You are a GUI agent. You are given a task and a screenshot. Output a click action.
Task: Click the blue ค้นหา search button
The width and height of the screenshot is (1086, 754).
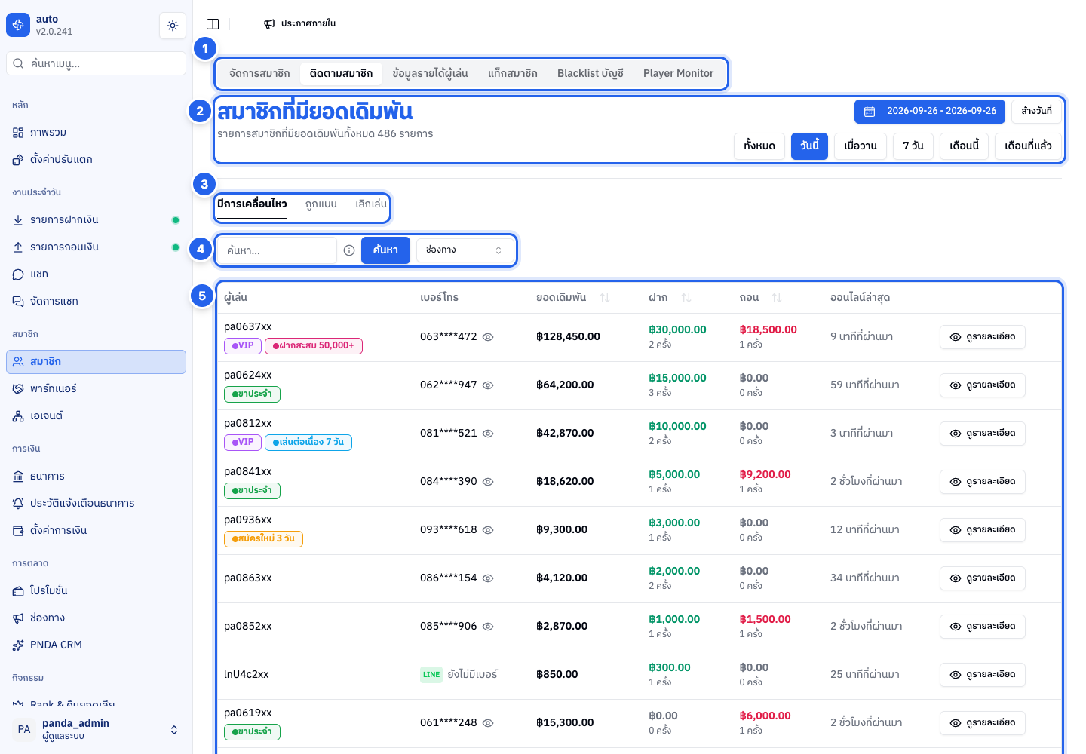(385, 250)
